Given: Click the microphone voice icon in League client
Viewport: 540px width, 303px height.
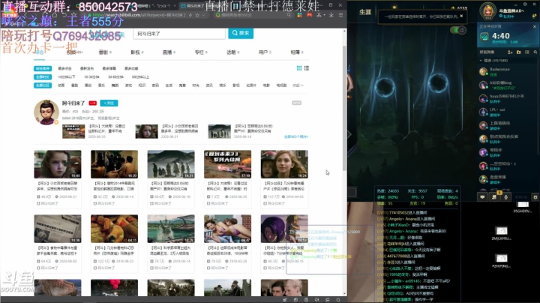Looking at the screenshot, I should [x=506, y=197].
